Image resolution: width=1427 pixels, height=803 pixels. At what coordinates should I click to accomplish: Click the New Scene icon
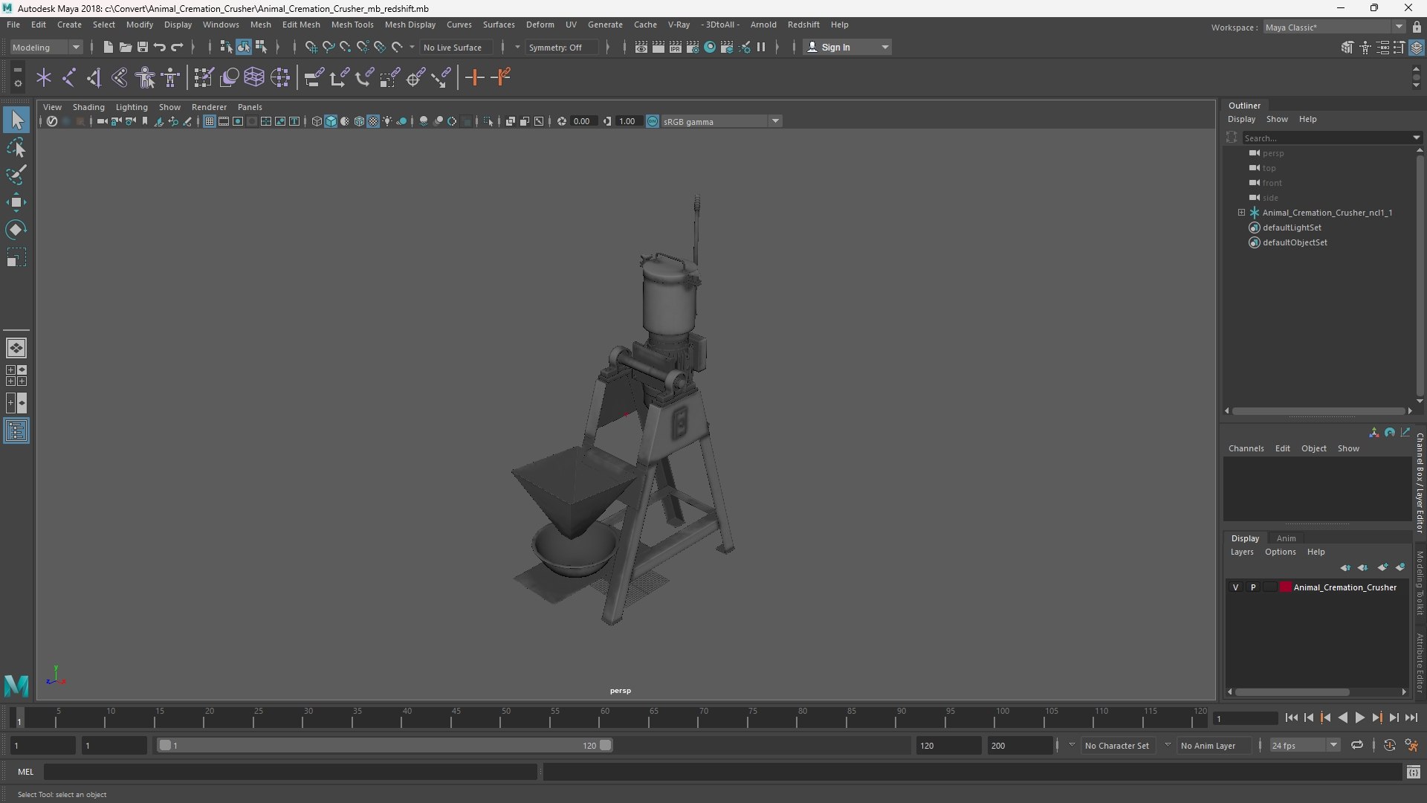108,47
